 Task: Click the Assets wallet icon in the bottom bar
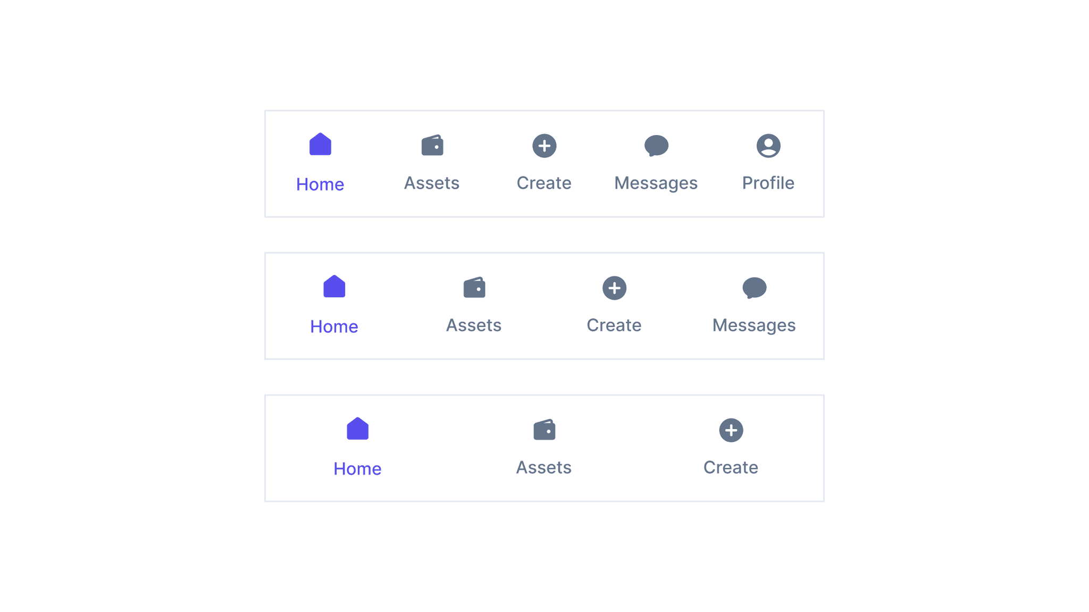tap(544, 429)
